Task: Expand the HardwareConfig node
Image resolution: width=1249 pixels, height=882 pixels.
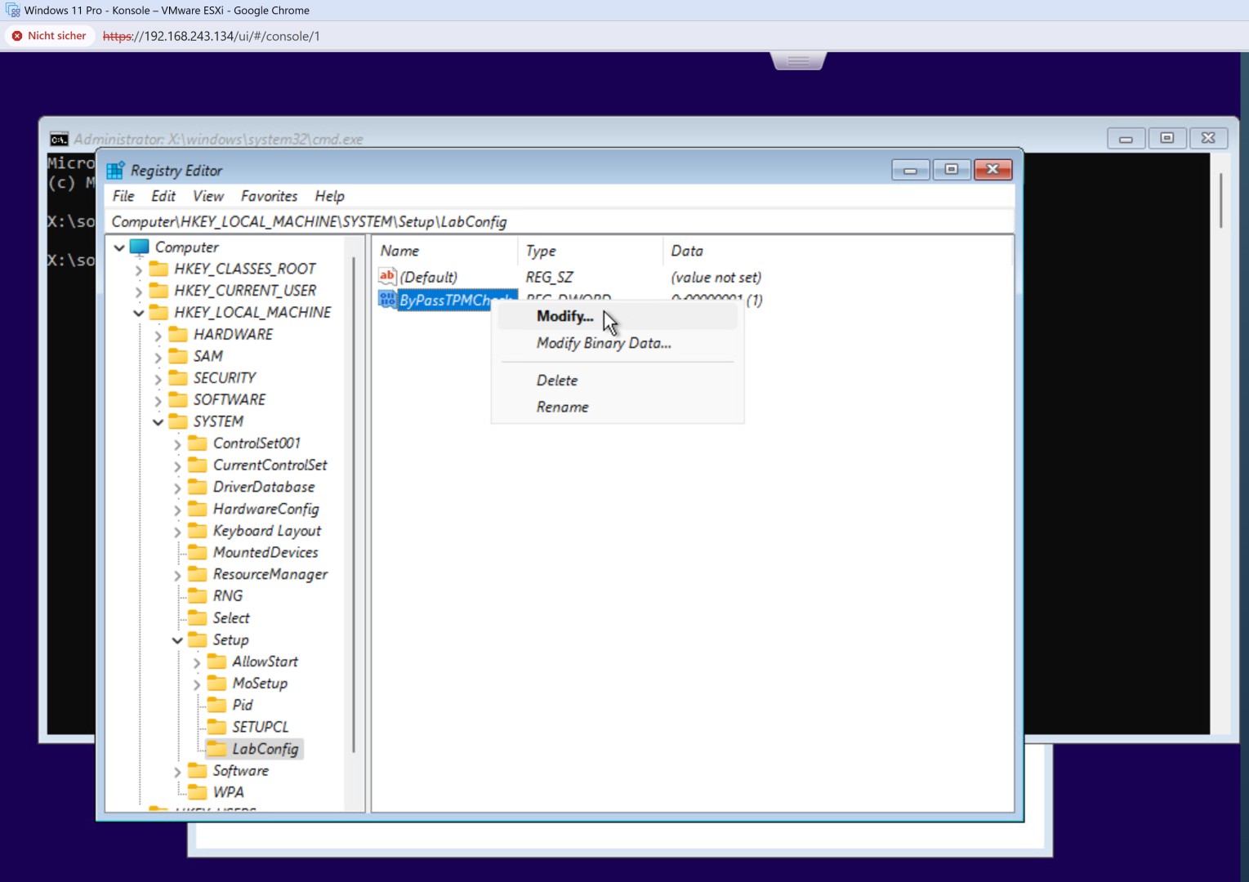Action: click(x=177, y=510)
